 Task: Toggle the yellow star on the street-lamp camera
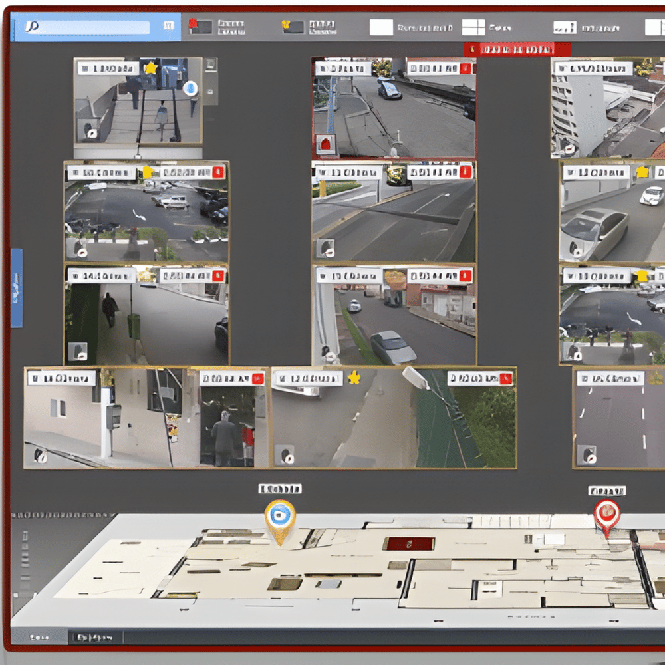tap(354, 378)
